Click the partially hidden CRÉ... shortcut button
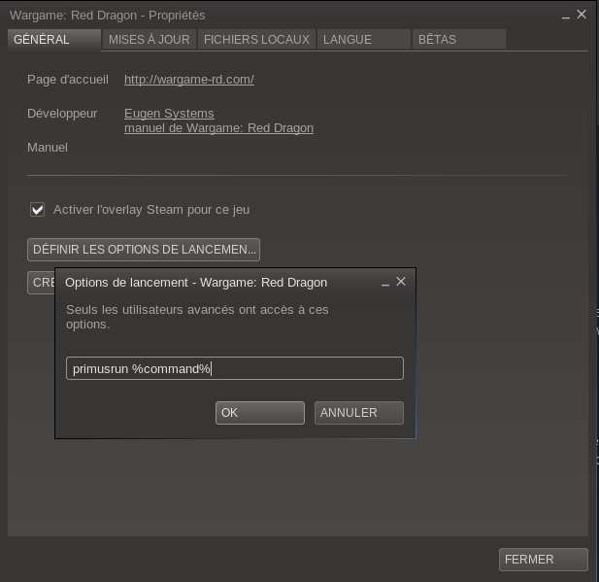This screenshot has width=599, height=582. [x=41, y=283]
